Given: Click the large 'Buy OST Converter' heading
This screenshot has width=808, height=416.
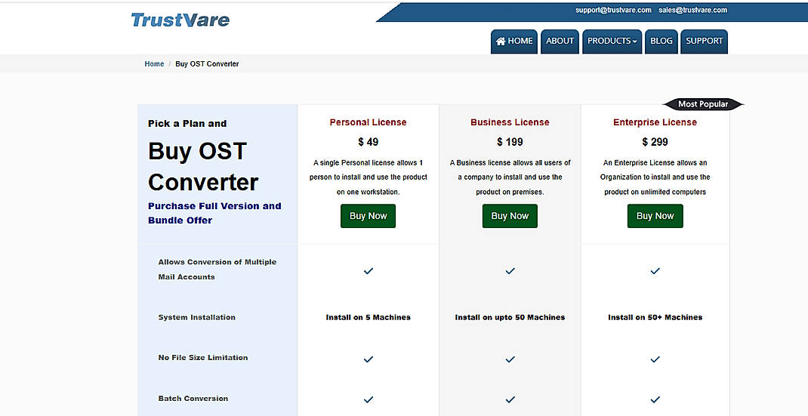Looking at the screenshot, I should [x=203, y=167].
